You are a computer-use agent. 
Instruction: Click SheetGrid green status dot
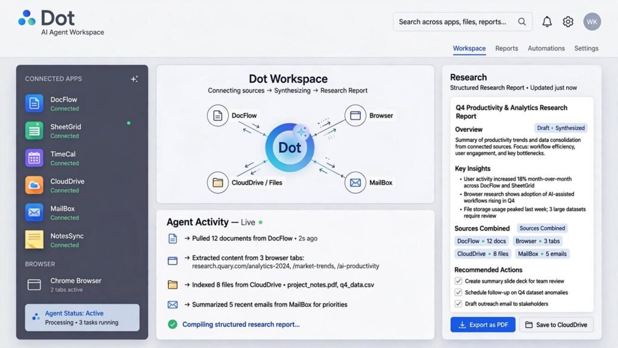129,123
